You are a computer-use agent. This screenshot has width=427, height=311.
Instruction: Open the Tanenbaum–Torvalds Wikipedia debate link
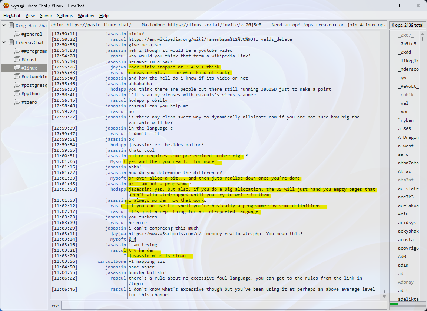(x=210, y=39)
